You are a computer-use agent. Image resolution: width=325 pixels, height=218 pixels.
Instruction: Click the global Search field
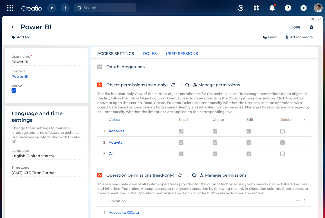click(105, 8)
